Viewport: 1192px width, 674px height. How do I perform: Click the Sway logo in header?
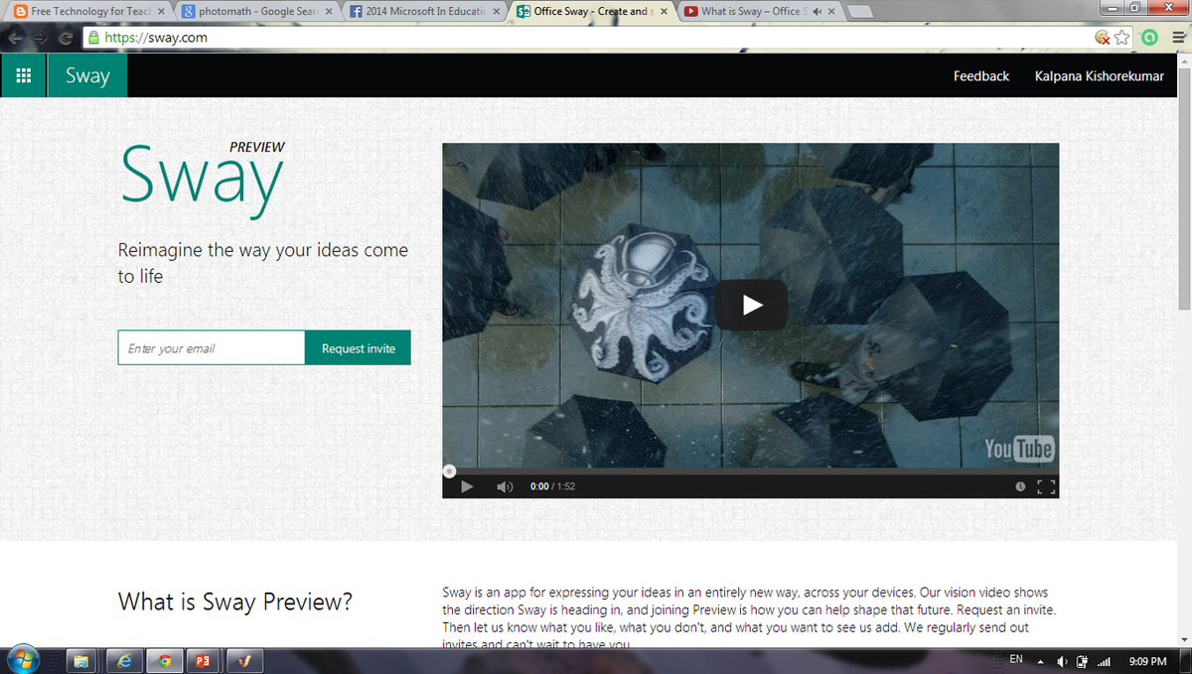click(x=87, y=75)
